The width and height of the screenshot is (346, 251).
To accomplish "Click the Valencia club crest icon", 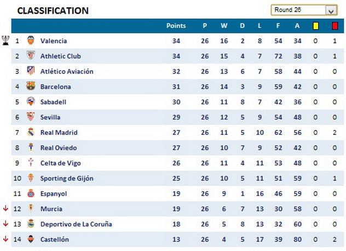I will [31, 41].
